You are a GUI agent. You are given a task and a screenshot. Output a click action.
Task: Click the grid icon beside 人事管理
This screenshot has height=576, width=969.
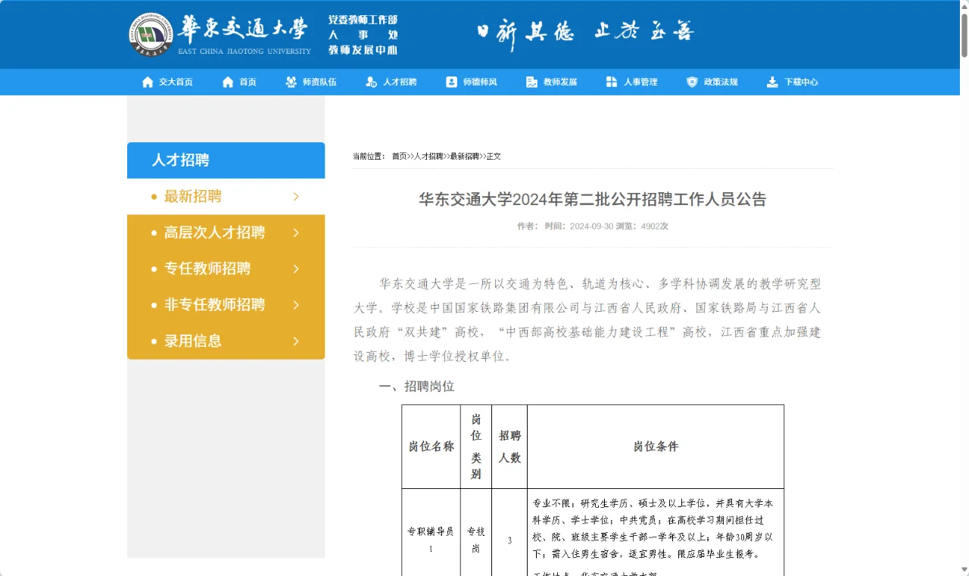tap(612, 82)
